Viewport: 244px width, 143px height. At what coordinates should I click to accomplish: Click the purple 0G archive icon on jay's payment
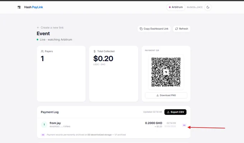tap(184, 125)
